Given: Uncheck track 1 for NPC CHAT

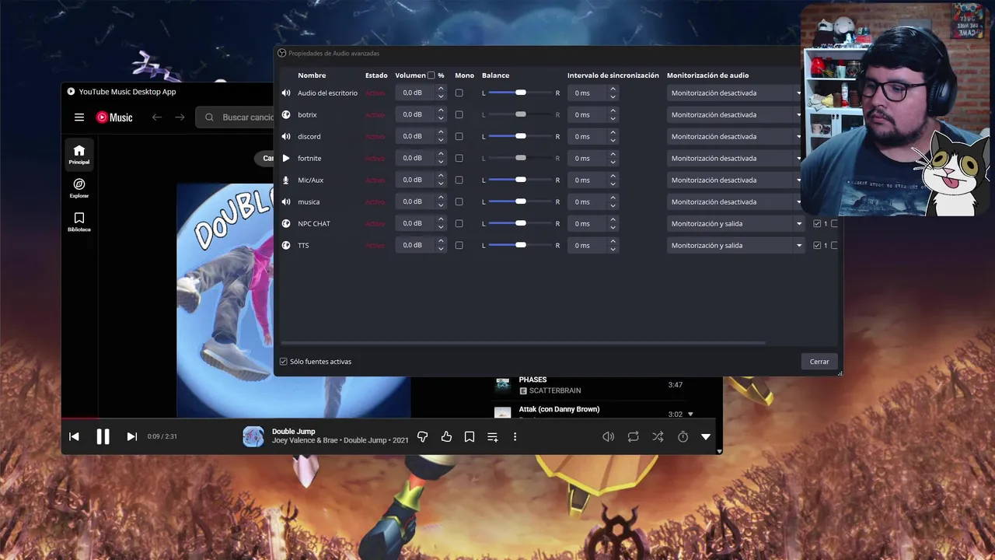Looking at the screenshot, I should tap(817, 223).
